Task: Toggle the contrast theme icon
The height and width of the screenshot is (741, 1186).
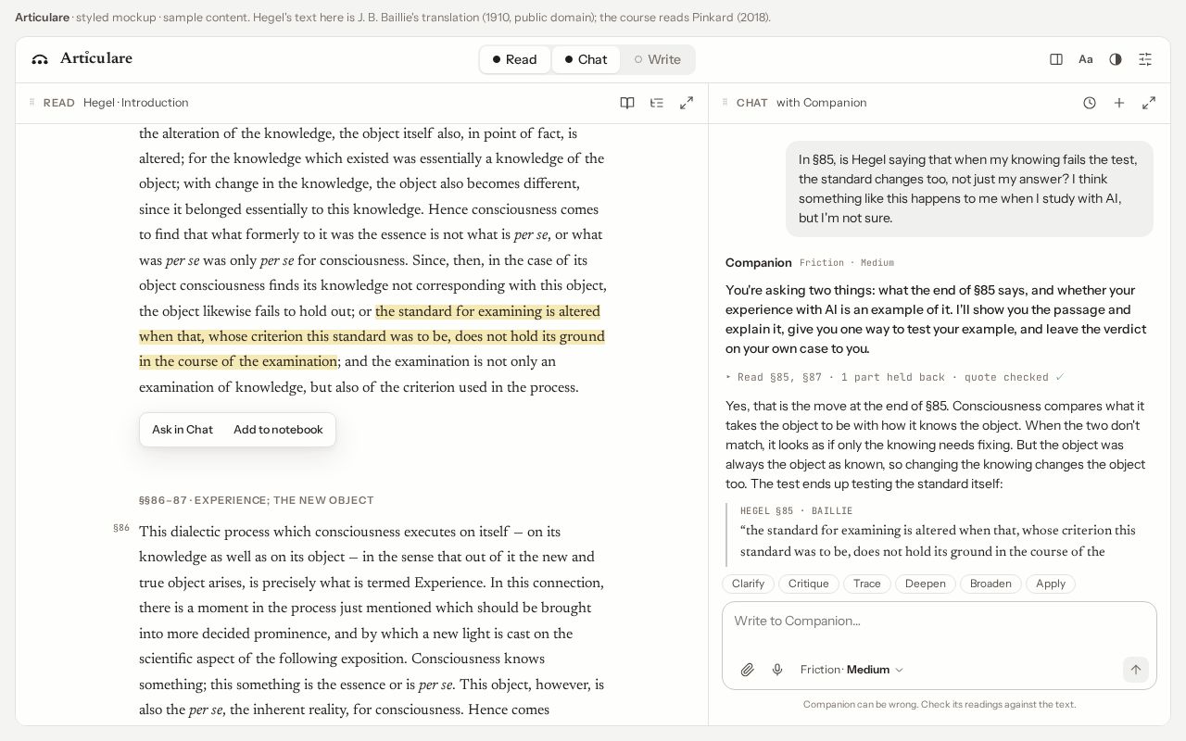Action: [x=1116, y=59]
